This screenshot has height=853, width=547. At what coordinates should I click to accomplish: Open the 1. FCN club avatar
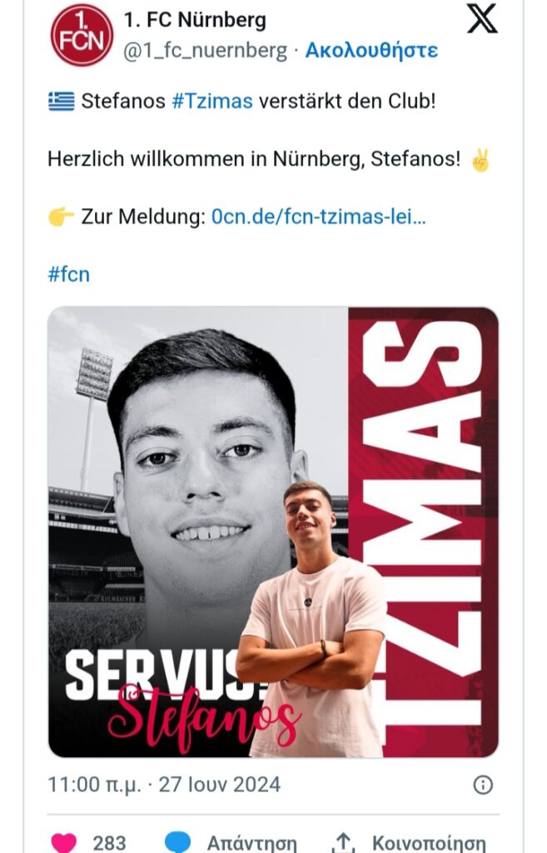(x=81, y=35)
